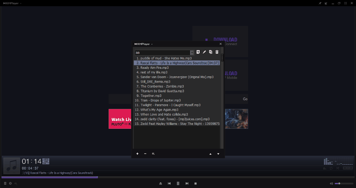Select track Sander van Doorn - Joyenergizer
Viewport: 356px width, 188px height.
[177, 77]
